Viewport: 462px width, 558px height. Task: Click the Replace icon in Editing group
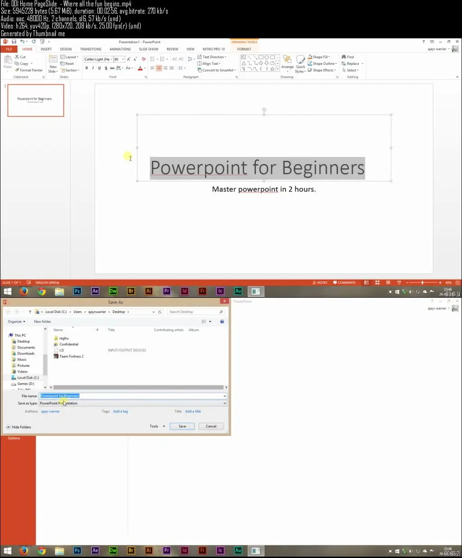click(x=344, y=64)
